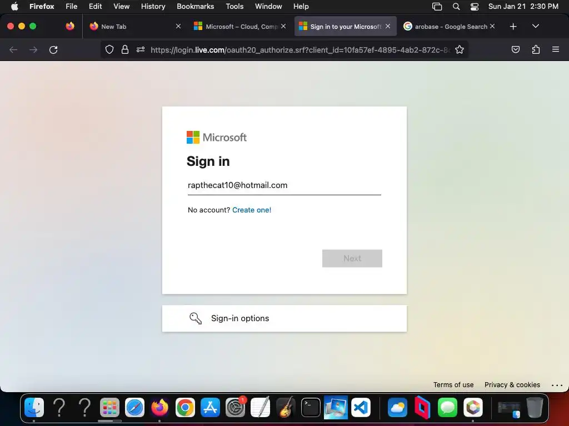Open Finder from the Dock

[34, 407]
